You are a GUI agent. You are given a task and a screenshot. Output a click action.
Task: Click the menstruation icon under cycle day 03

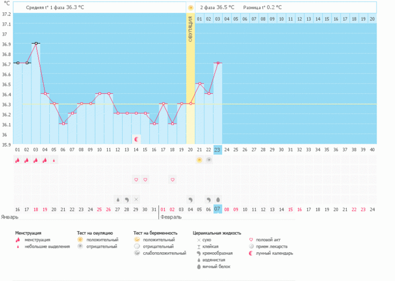pyautogui.click(x=35, y=160)
